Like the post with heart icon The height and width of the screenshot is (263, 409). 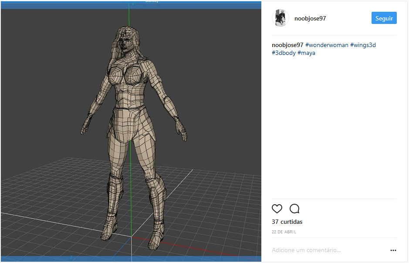coord(277,209)
